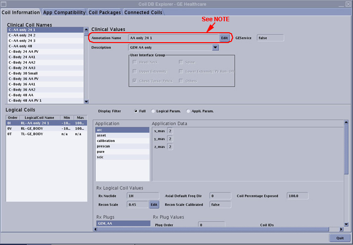Screen dimensions: 353x245
Task: Click the Rx Nuclide input field
Action: tap(143, 196)
